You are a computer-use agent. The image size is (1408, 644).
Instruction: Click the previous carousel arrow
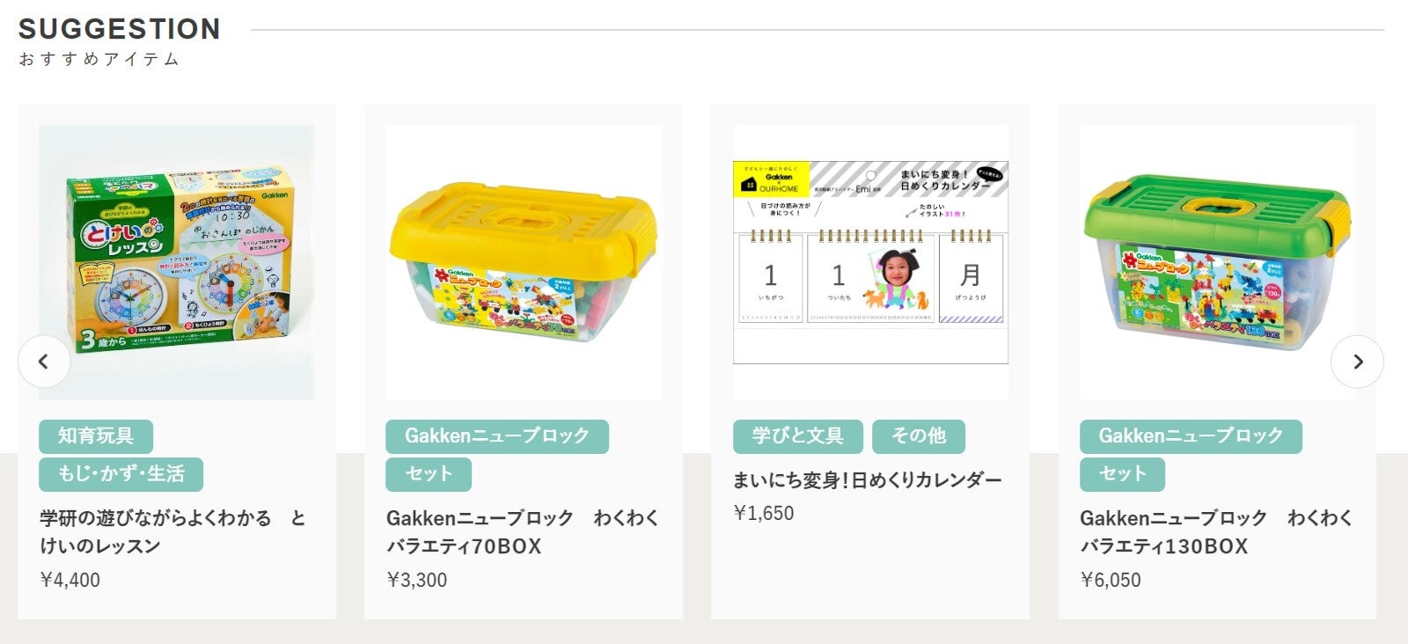click(43, 361)
